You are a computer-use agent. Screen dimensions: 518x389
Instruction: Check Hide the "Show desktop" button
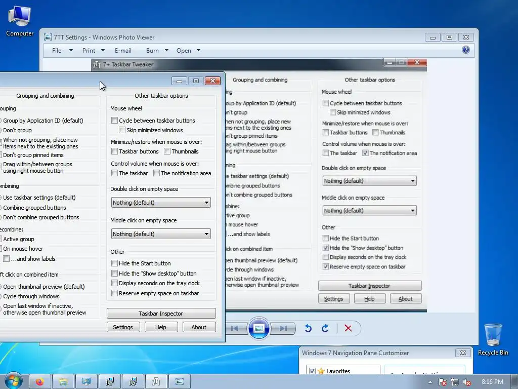(x=115, y=273)
